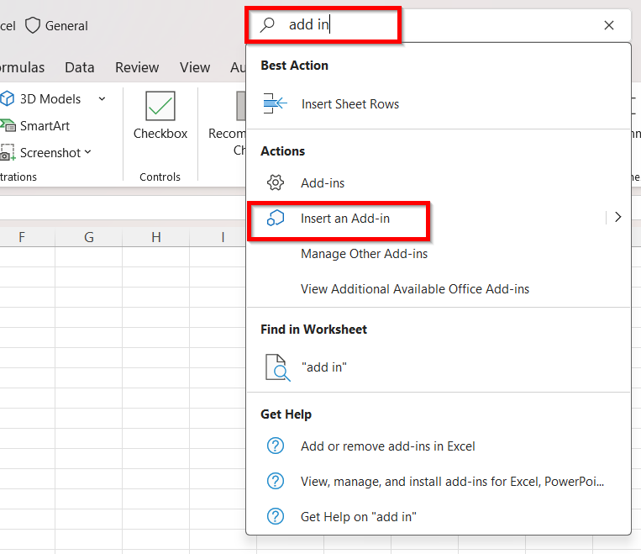Screen dimensions: 641x554
Task: Click the Find in Worksheet document icon
Action: click(277, 367)
